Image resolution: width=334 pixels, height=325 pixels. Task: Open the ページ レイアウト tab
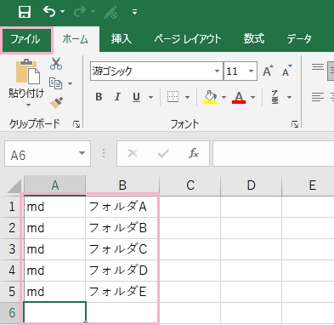coord(188,39)
